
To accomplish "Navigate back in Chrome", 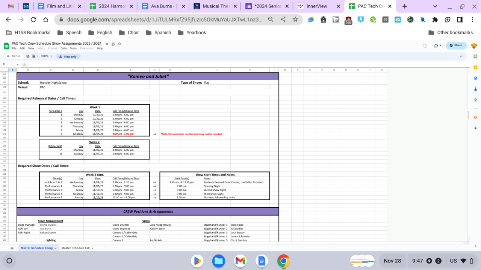I will tap(9, 19).
